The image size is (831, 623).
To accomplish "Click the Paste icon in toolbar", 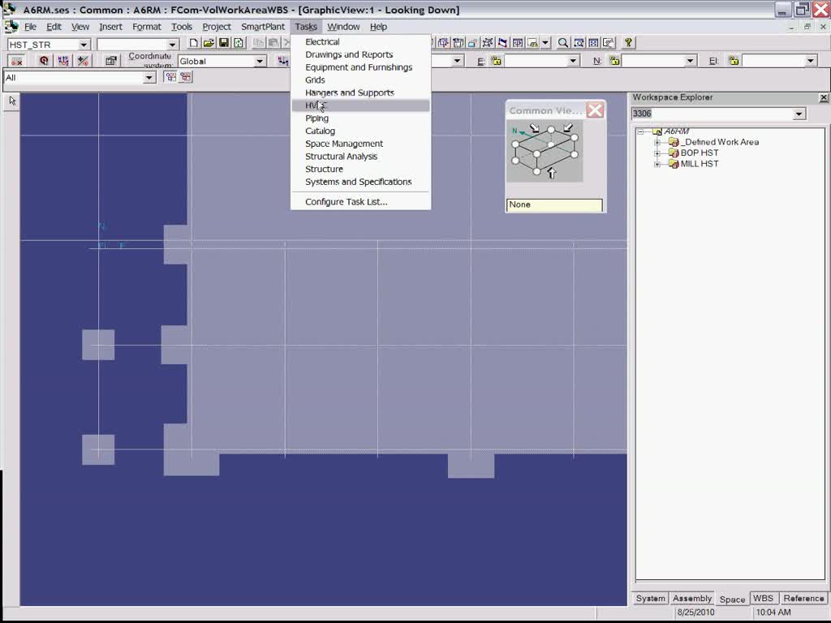I will coord(273,43).
